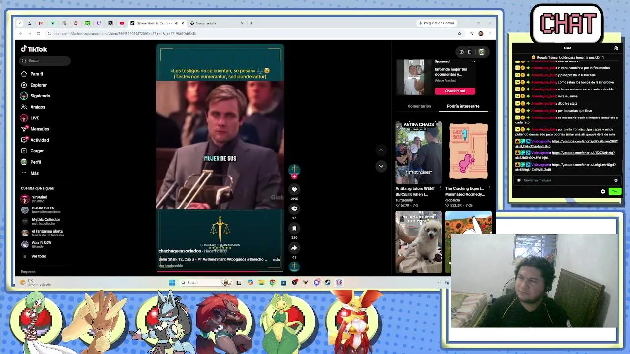
Task: Expand followed accounts with Ver todo
Action: pyautogui.click(x=34, y=256)
